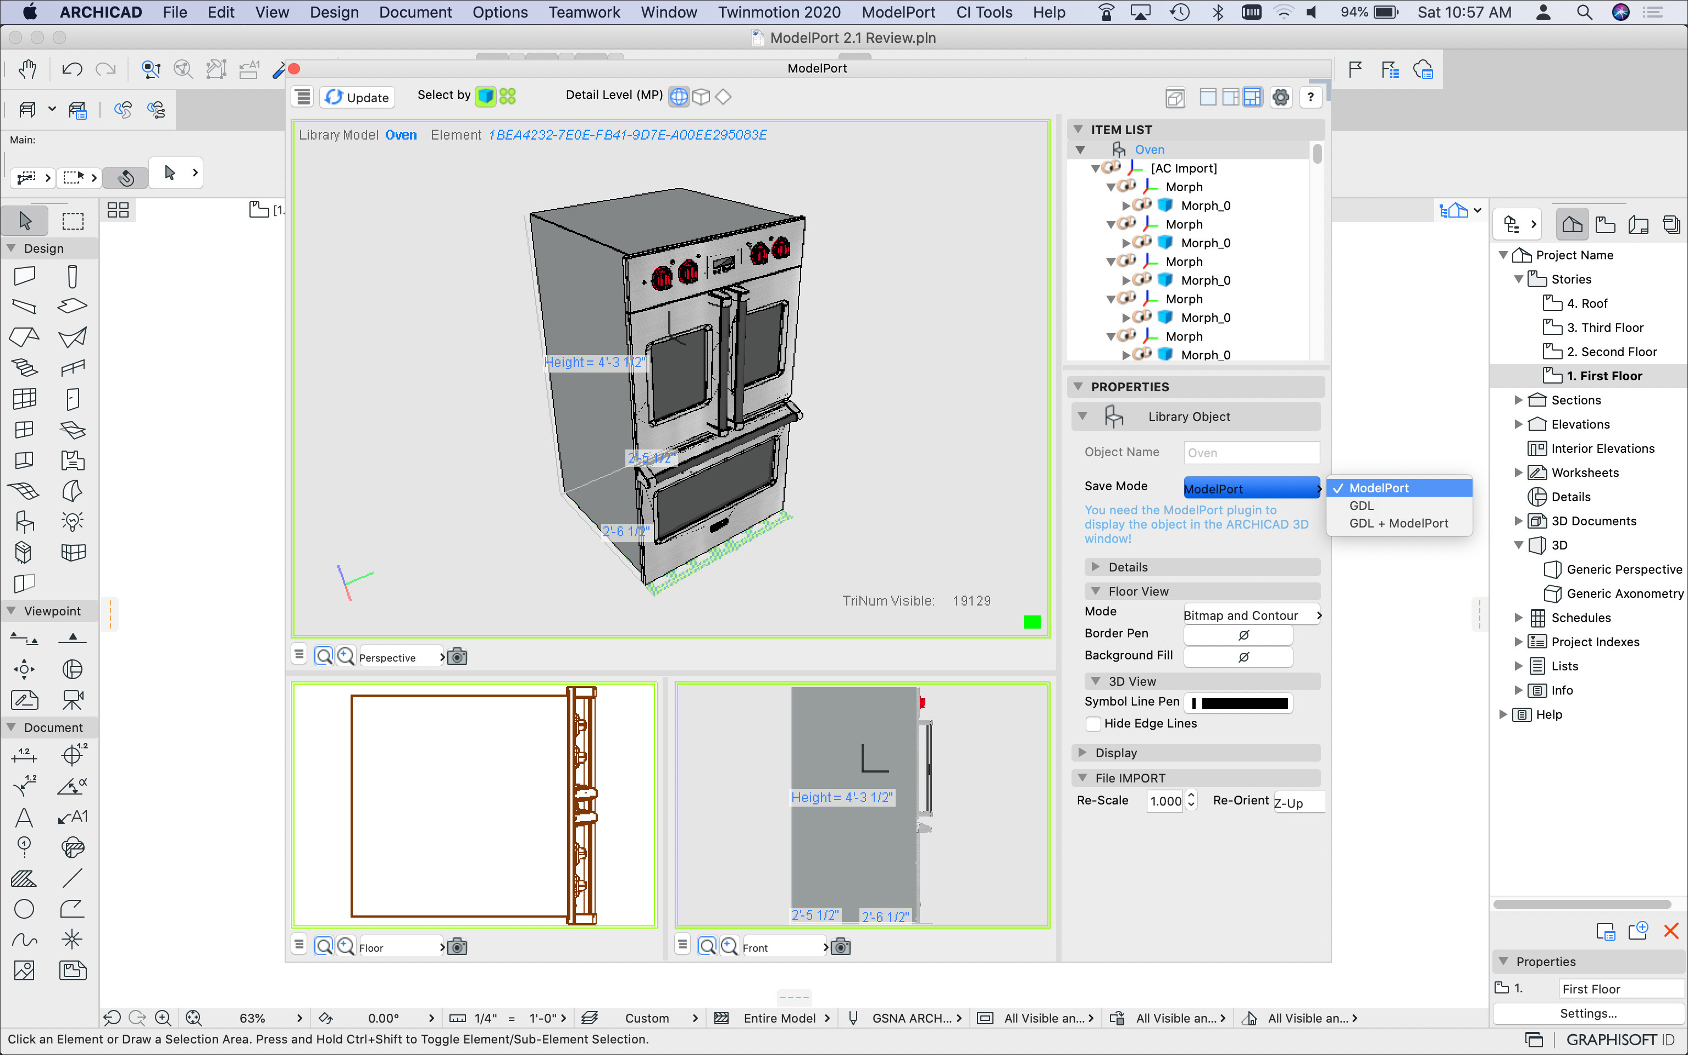Select the Arrow tool in the toolbox
Screen dimensions: 1688x1055
pyautogui.click(x=25, y=220)
